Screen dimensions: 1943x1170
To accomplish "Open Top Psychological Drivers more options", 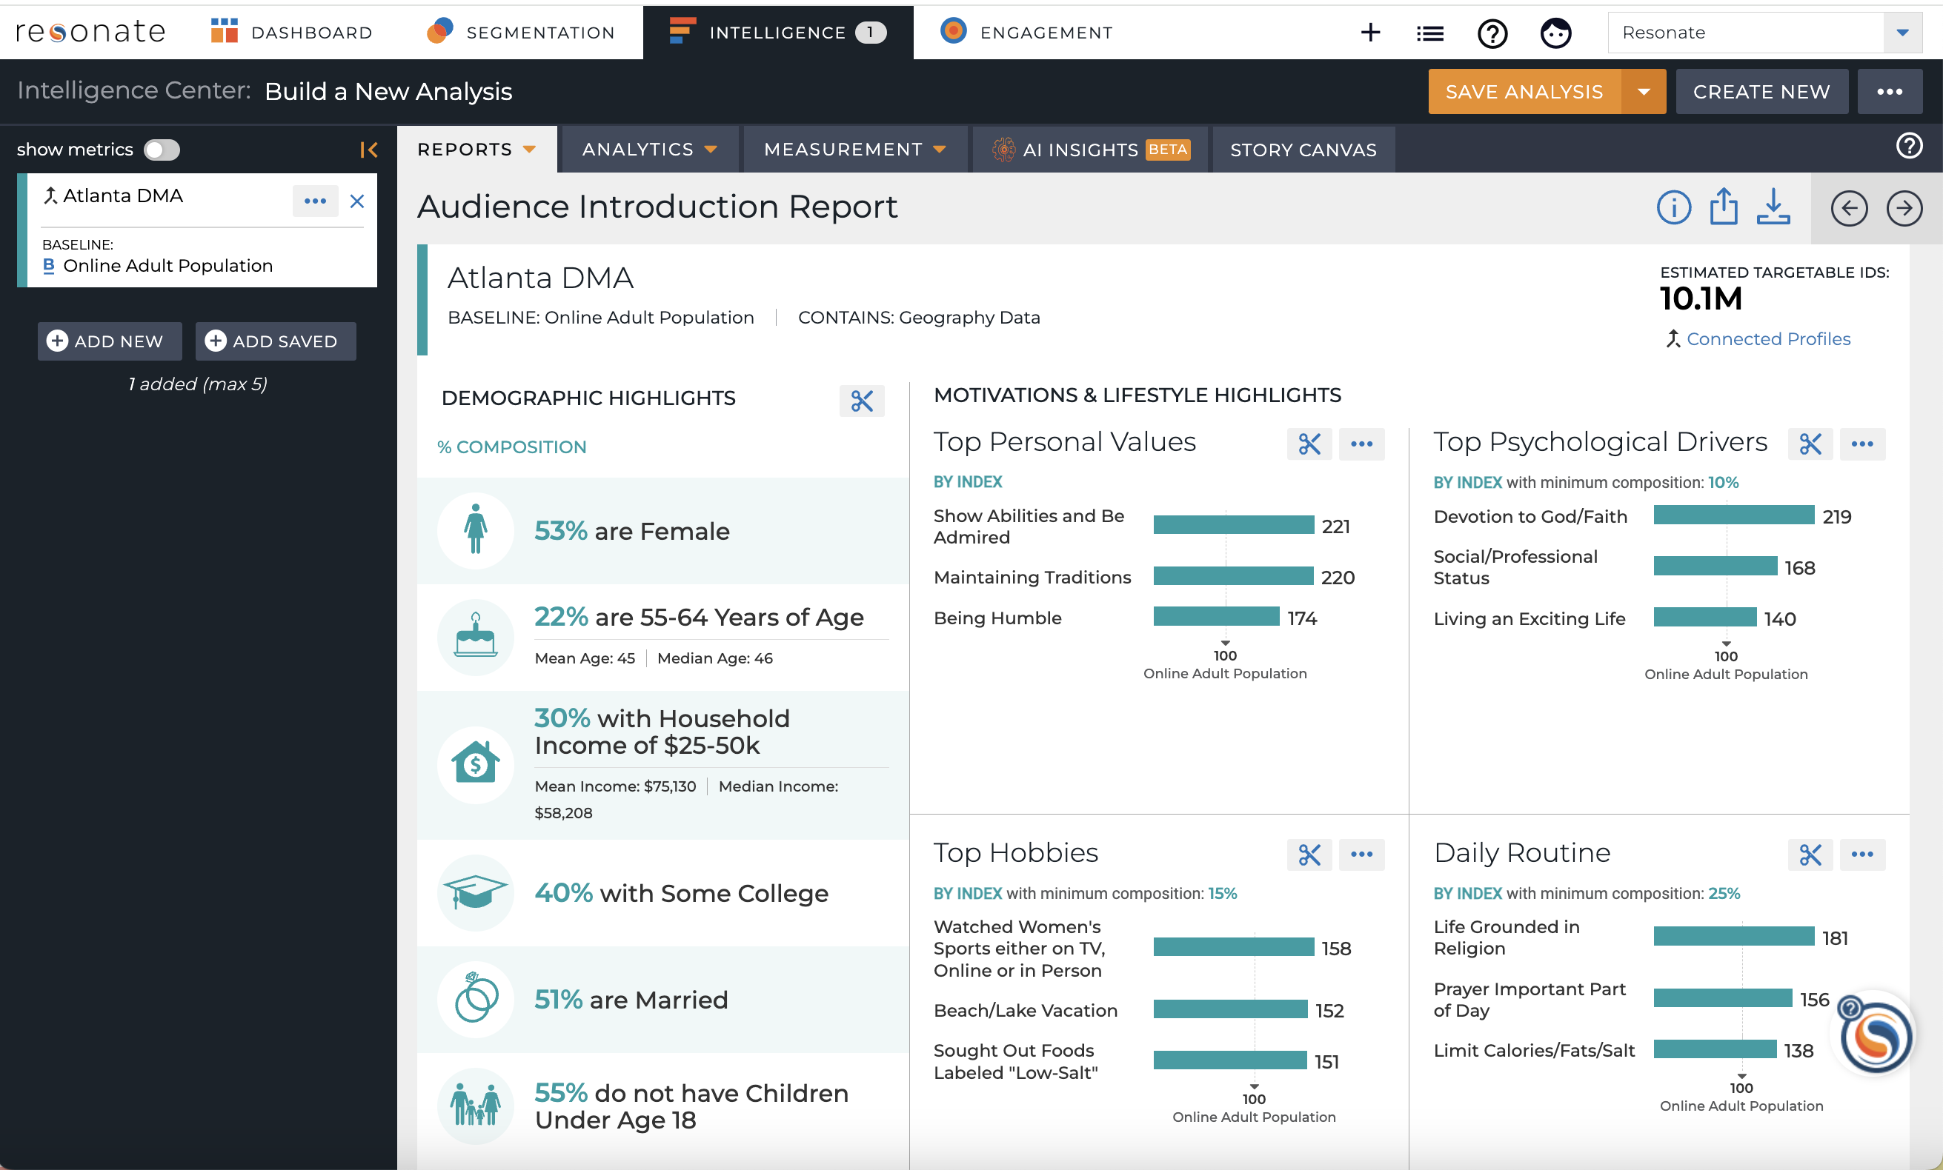I will coord(1862,444).
